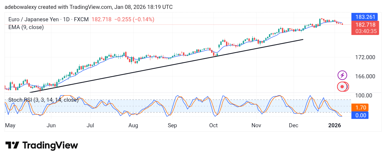Click the Jun label on the time axis
Image resolution: width=386 pixels, height=159 pixels.
(51, 125)
